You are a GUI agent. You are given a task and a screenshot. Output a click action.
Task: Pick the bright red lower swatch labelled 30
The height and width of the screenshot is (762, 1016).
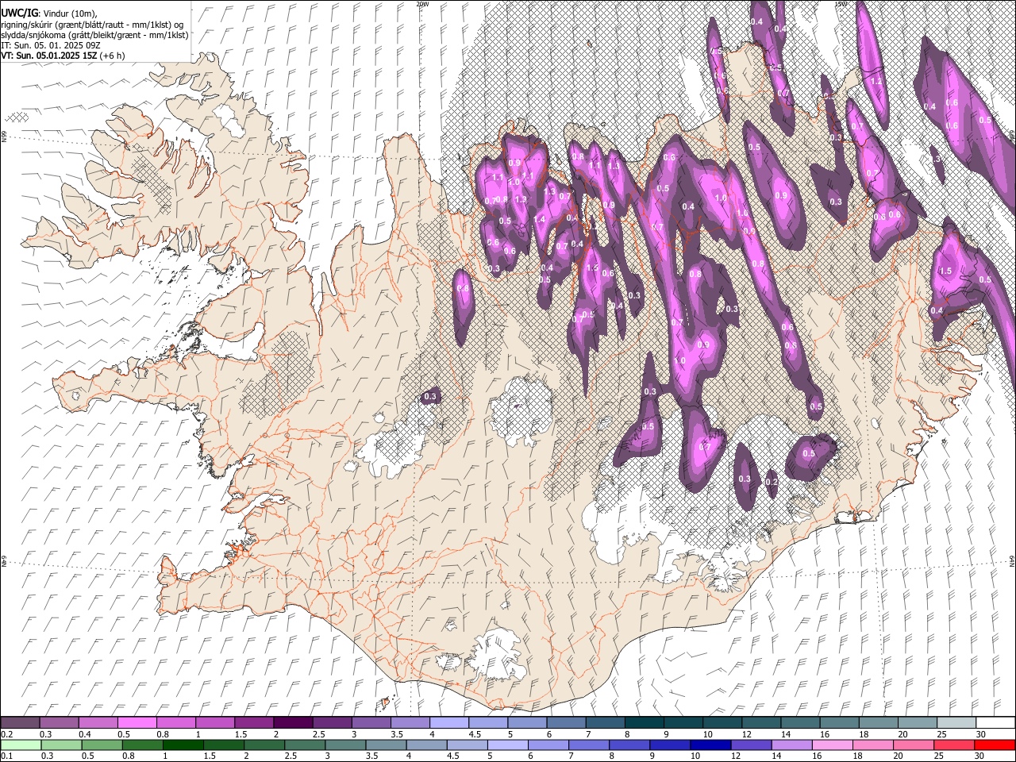pyautogui.click(x=995, y=745)
